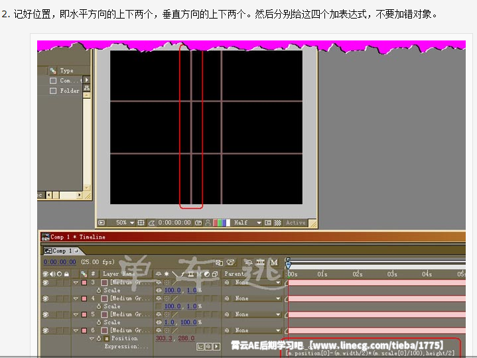Click the Project panel scroll down arrow
The image size is (477, 358).
click(87, 188)
